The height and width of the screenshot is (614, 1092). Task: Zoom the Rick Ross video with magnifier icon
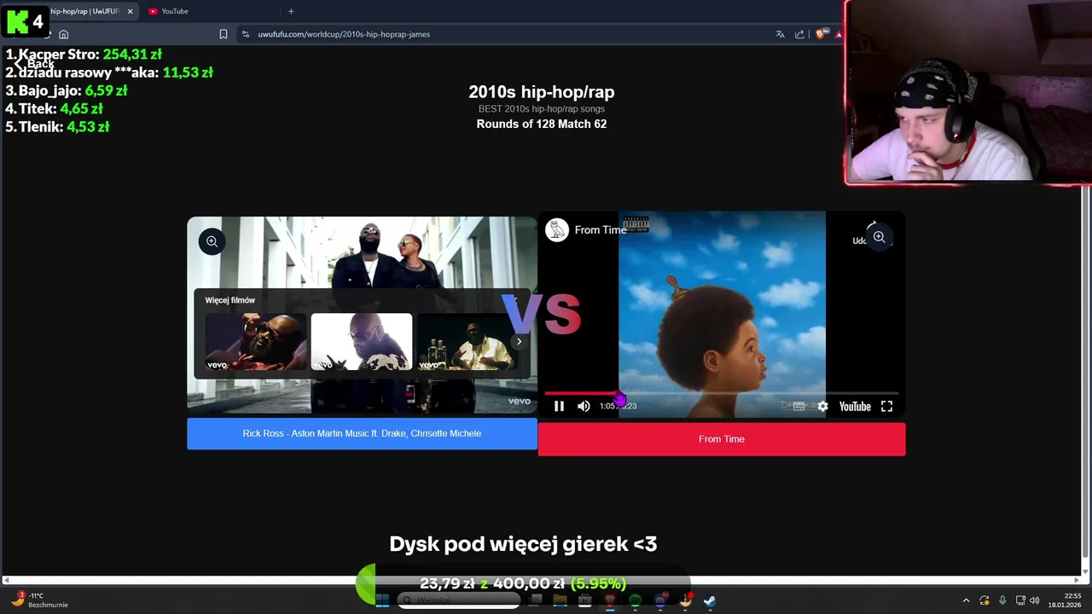click(212, 241)
